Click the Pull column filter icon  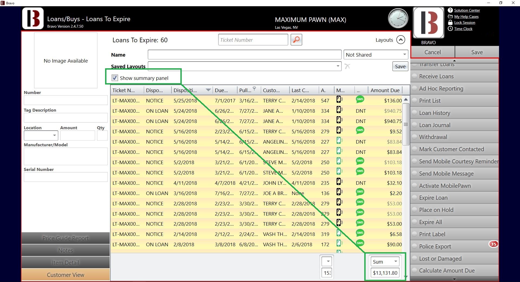click(254, 89)
